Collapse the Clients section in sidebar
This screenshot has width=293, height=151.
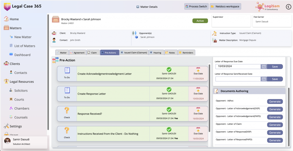click(15, 64)
